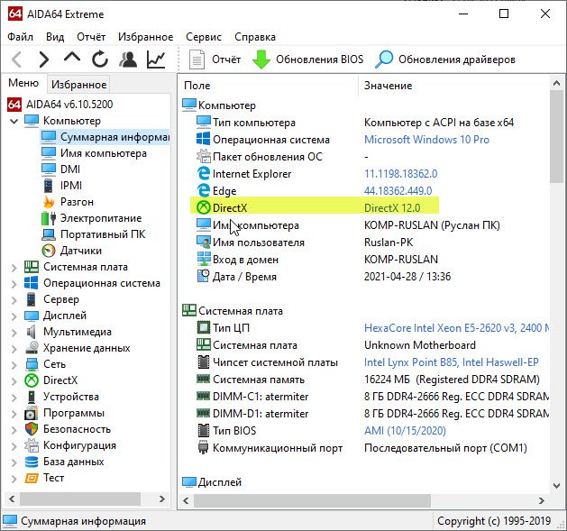Go up one level with the up arrow icon
The width and height of the screenshot is (567, 531).
tap(72, 58)
